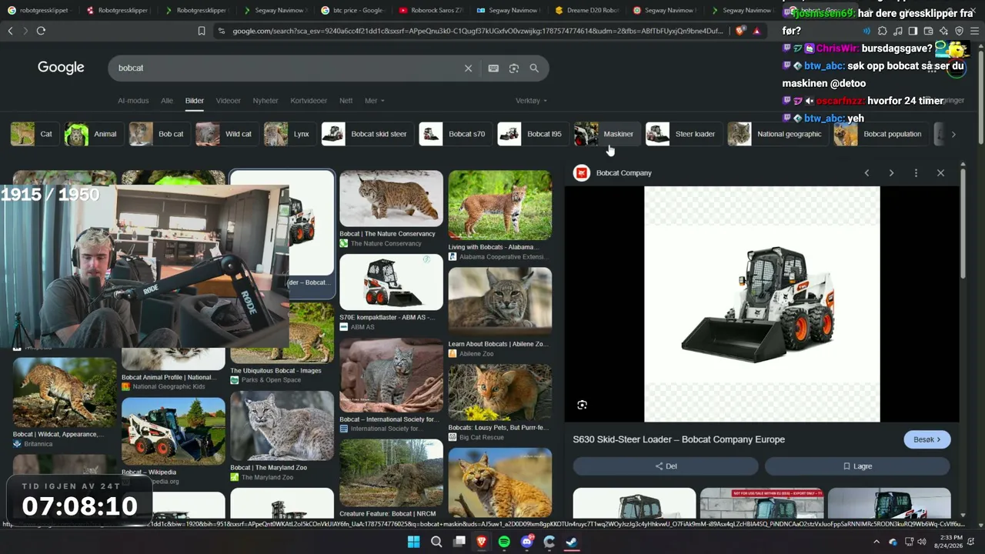This screenshot has width=985, height=554.
Task: Reload the page with the refresh icon
Action: 41,31
